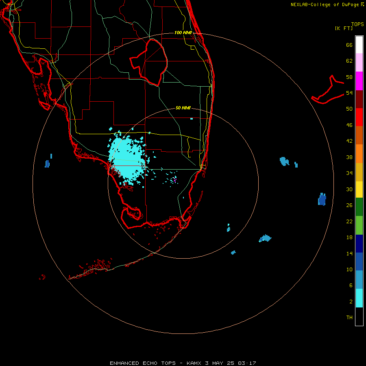
Task: Select the black TH threshold swatch
Action: [x=359, y=316]
